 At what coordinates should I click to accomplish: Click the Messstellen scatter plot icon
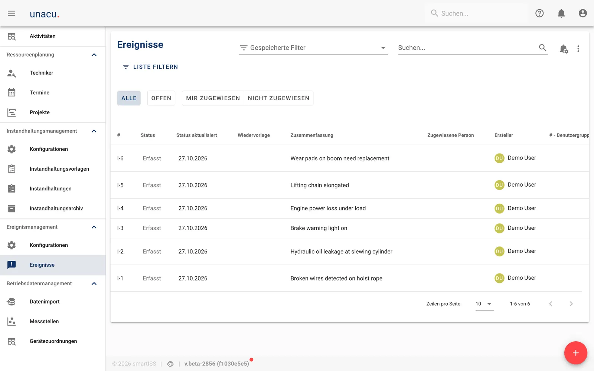(x=12, y=321)
